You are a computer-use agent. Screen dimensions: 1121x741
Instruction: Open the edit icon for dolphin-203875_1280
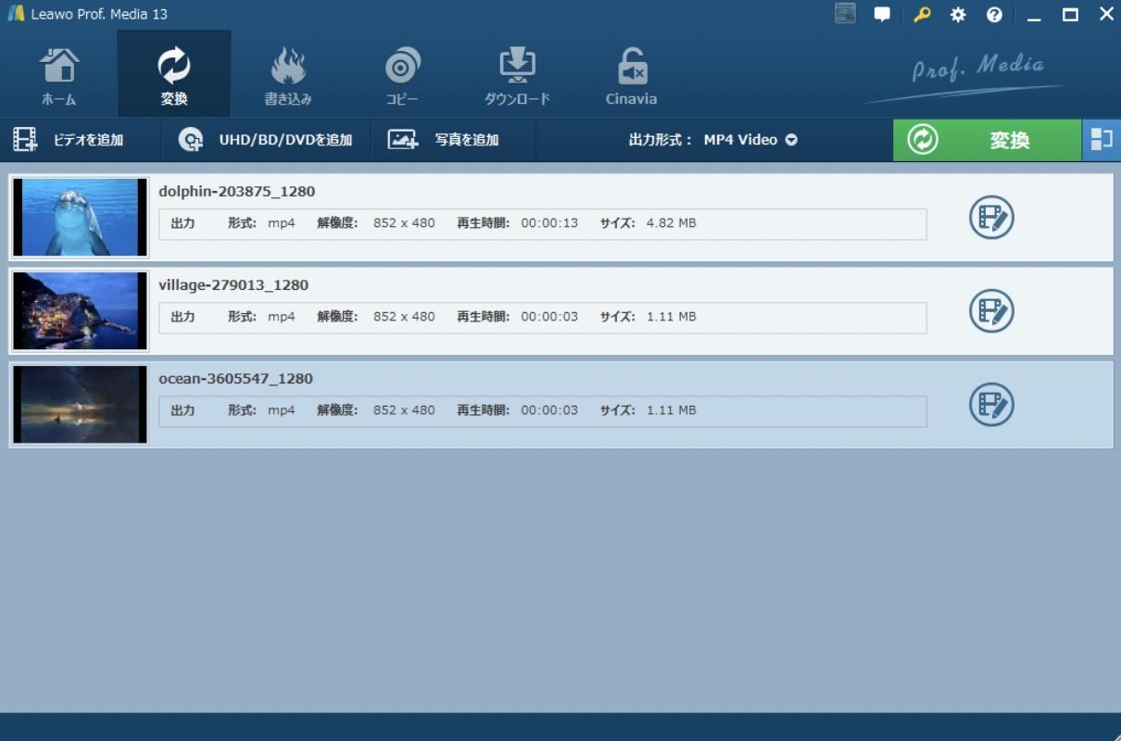tap(991, 218)
